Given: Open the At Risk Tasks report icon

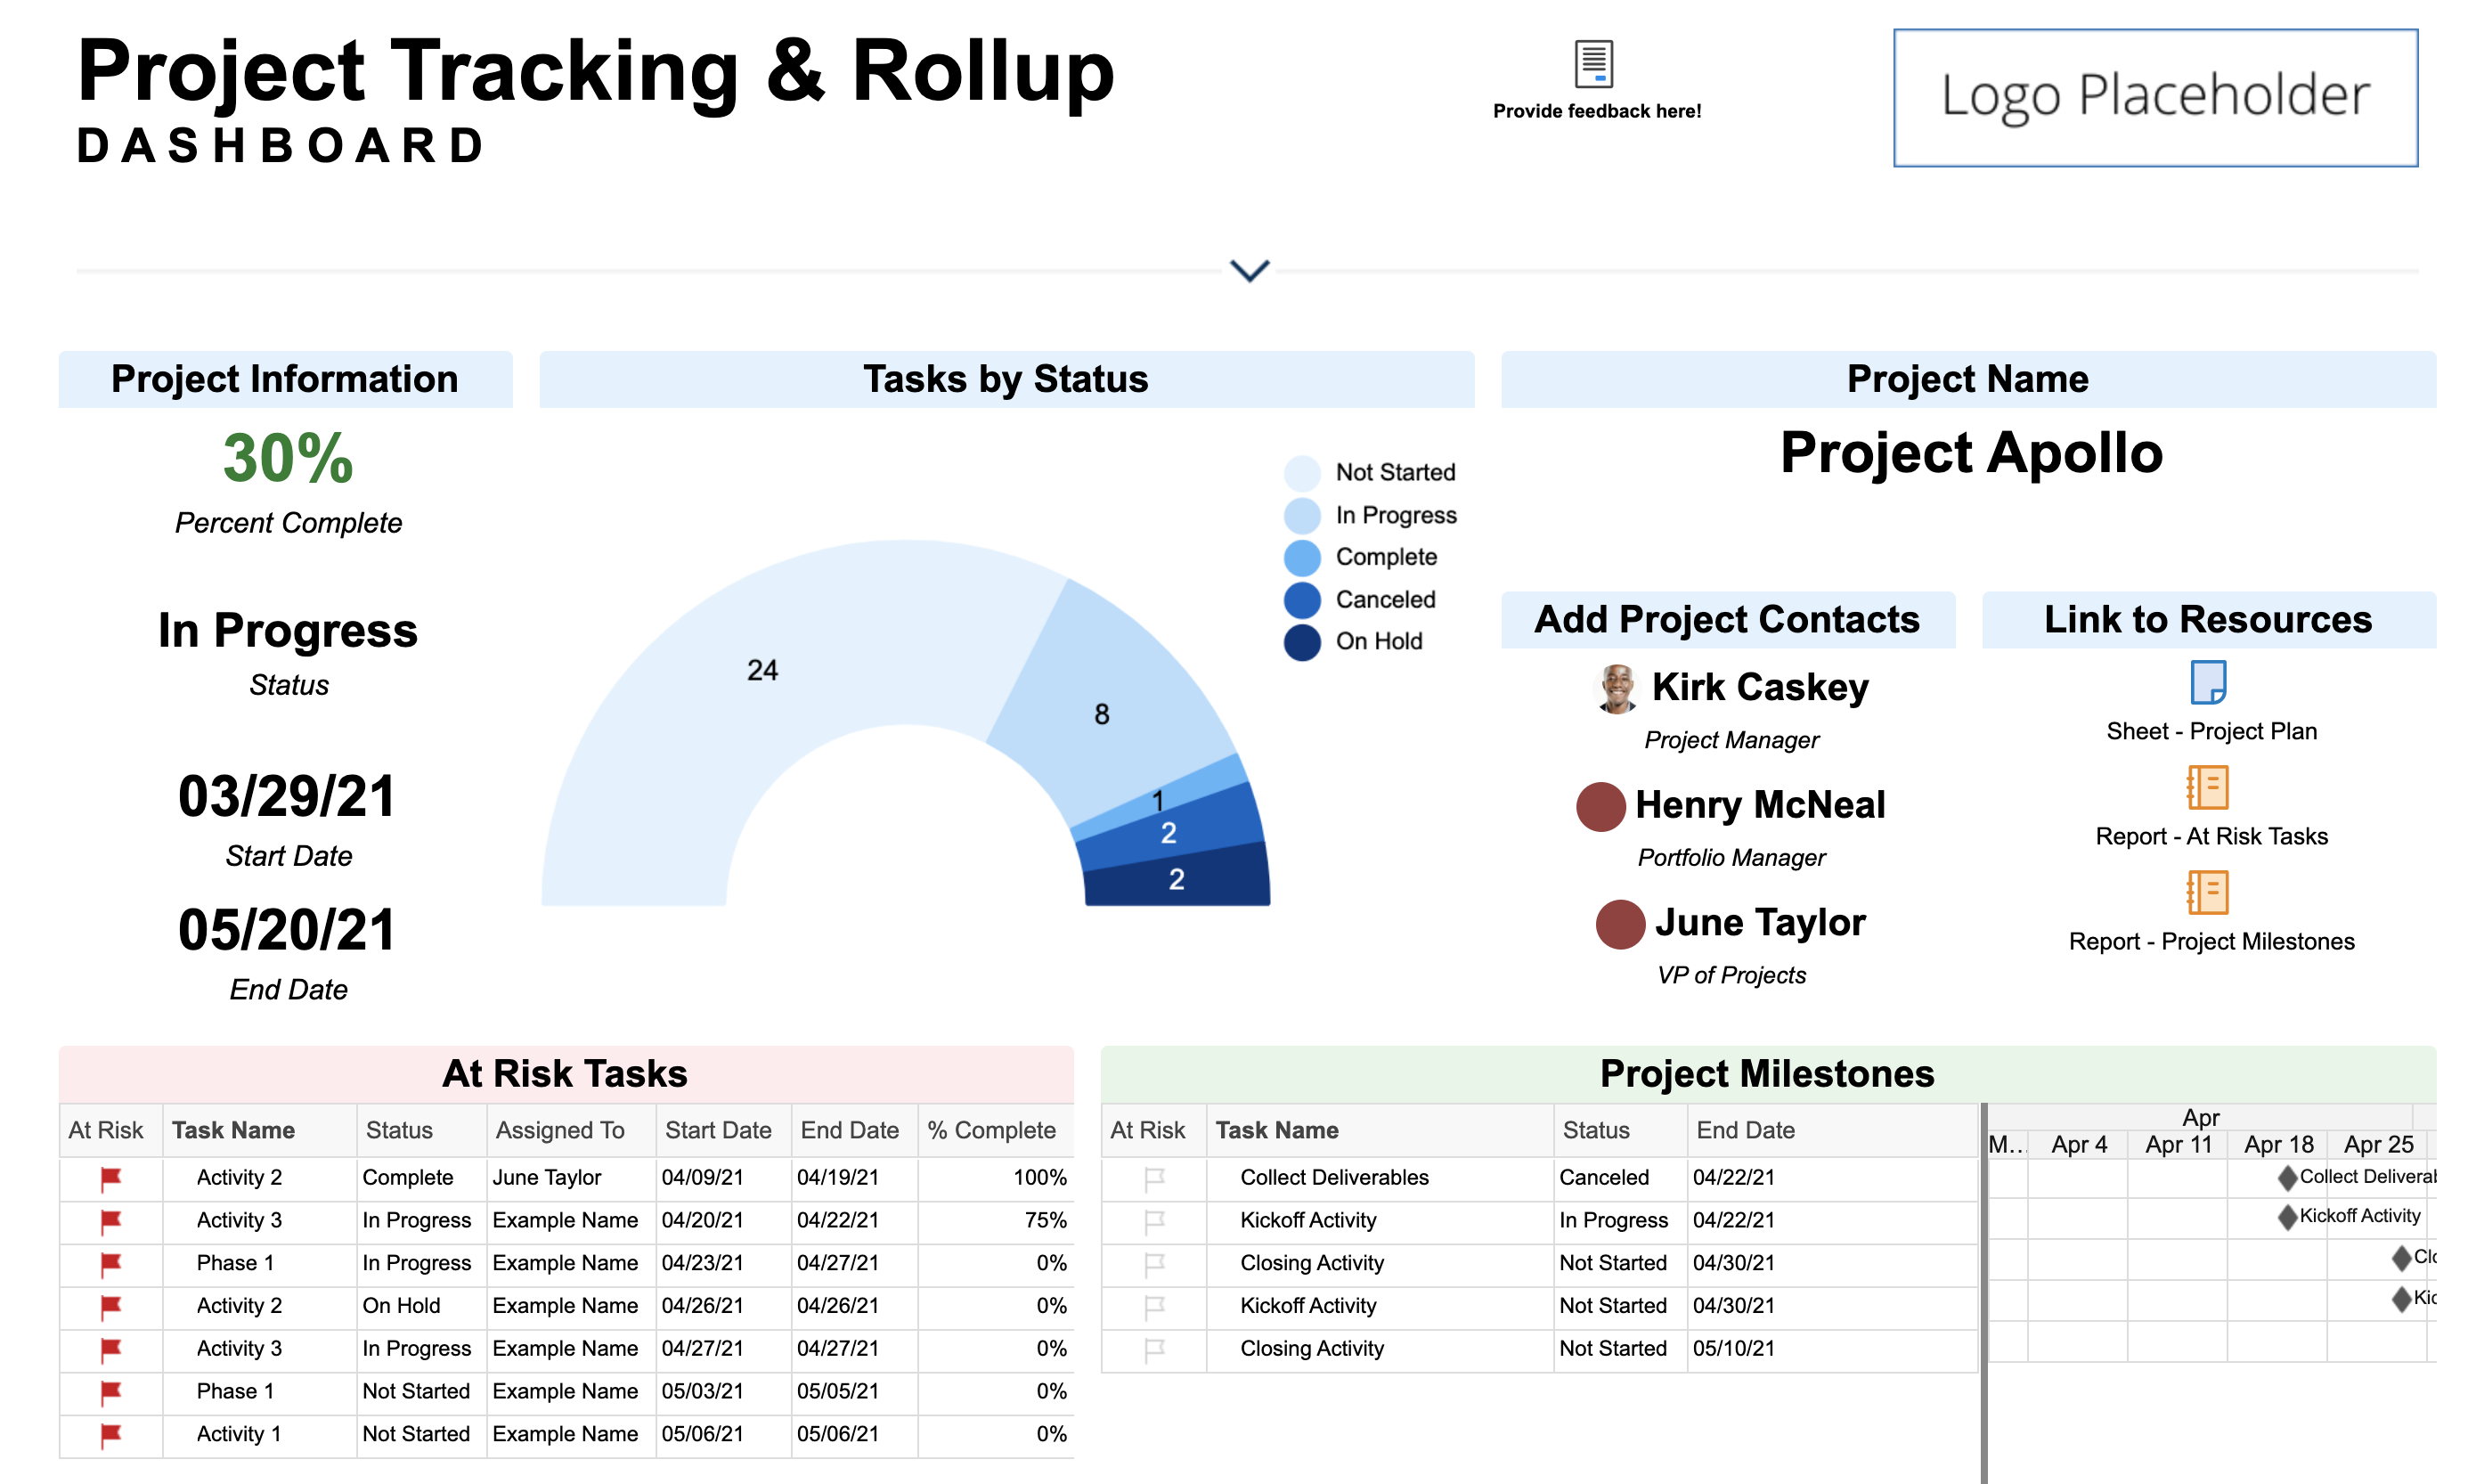Looking at the screenshot, I should click(x=2207, y=787).
